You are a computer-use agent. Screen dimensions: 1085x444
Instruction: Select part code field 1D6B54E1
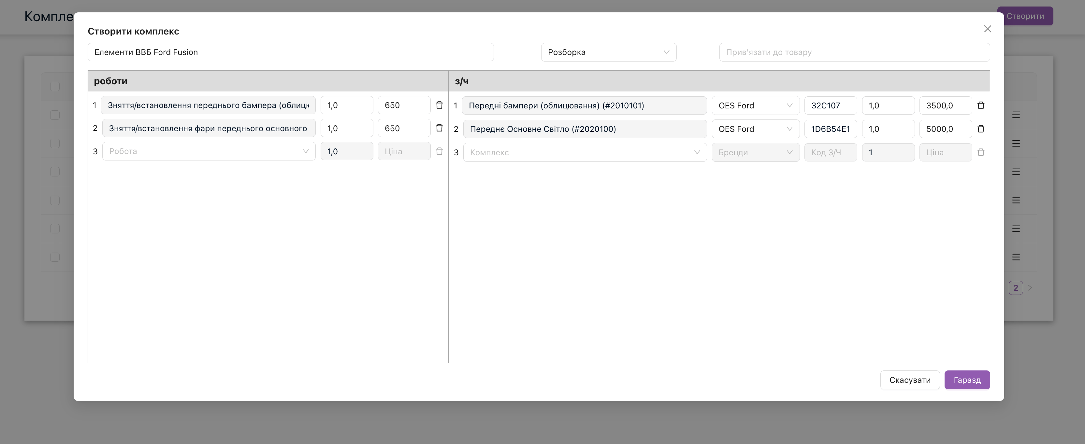tap(830, 129)
